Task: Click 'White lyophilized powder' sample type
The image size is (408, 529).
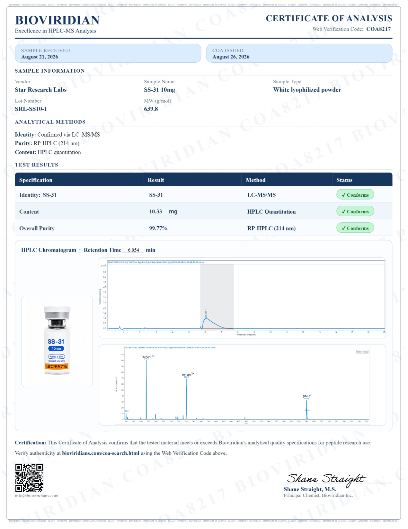Action: point(307,90)
